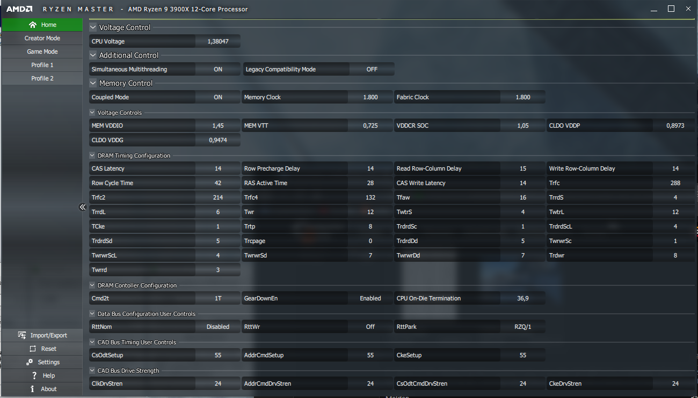Collapse CAD Bus Timing User Controls

point(92,342)
